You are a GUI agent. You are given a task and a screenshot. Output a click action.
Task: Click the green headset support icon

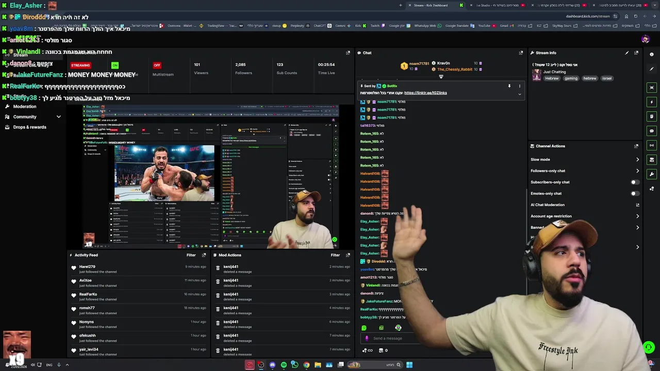(x=649, y=348)
